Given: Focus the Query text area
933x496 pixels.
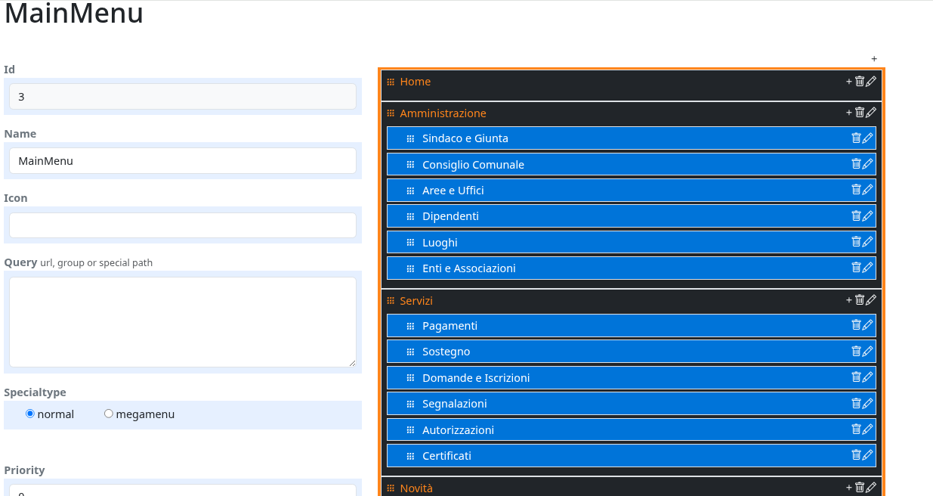Looking at the screenshot, I should click(x=183, y=322).
